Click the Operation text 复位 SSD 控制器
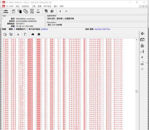The width and height of the screenshot is (149, 130). 55,25
